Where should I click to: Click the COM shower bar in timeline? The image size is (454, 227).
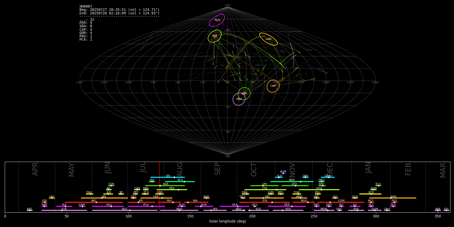pyautogui.click(x=340, y=202)
